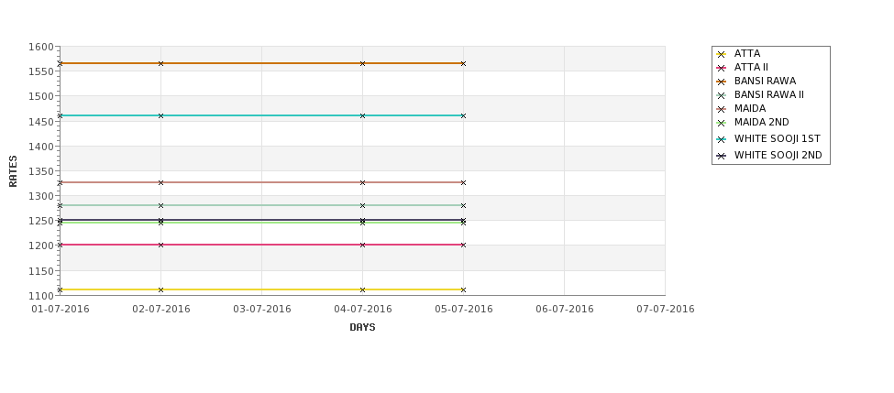Click the MAIDA 2ND legend marker icon
Viewport: 894px width, 393px height.
click(722, 123)
